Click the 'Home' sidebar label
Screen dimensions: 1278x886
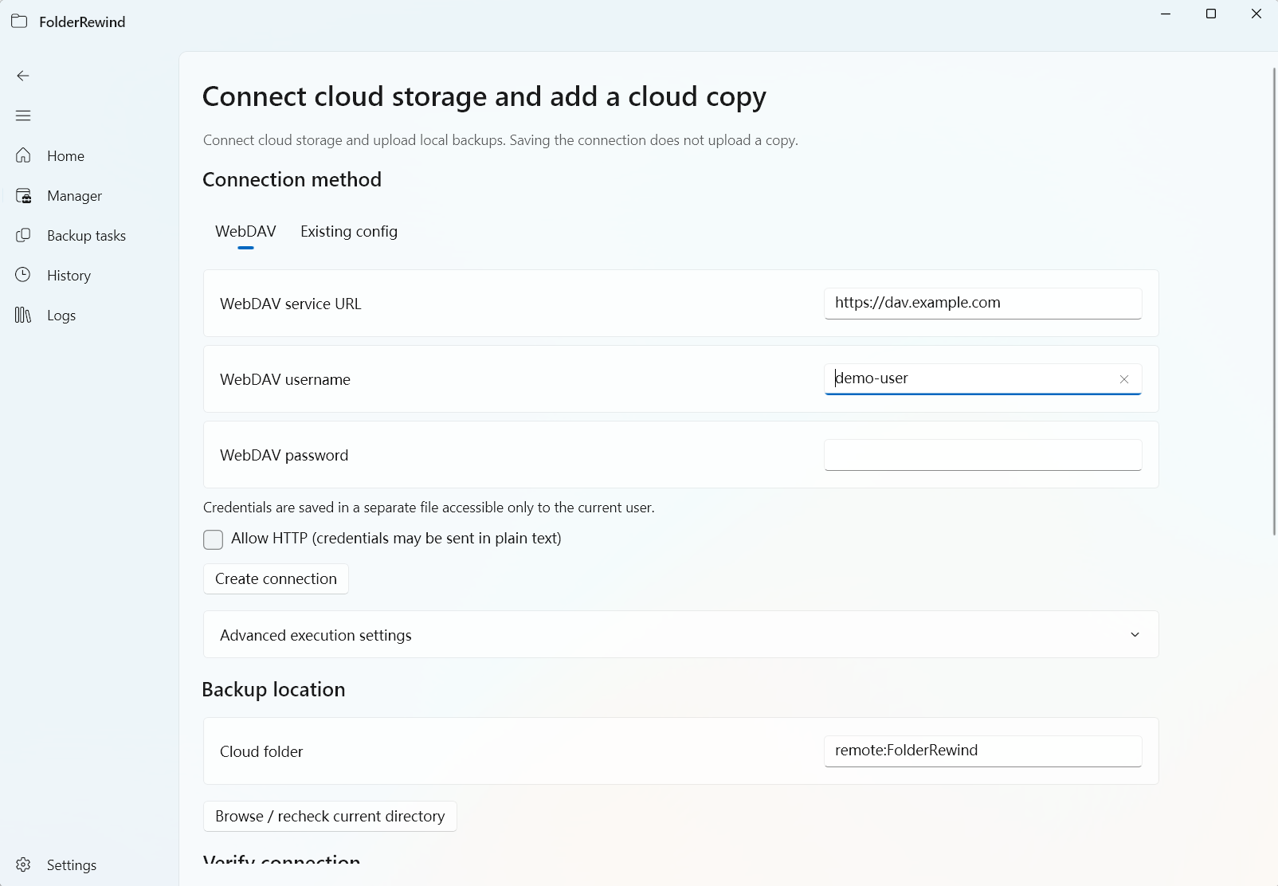(65, 156)
